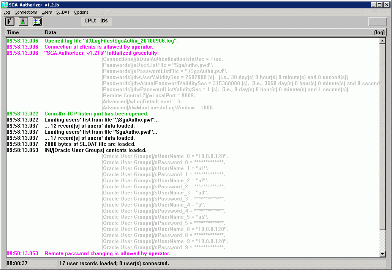This screenshot has width=392, height=270.
Task: Click the sUserName_0 = 10.0.0.120 line
Action: [165, 156]
